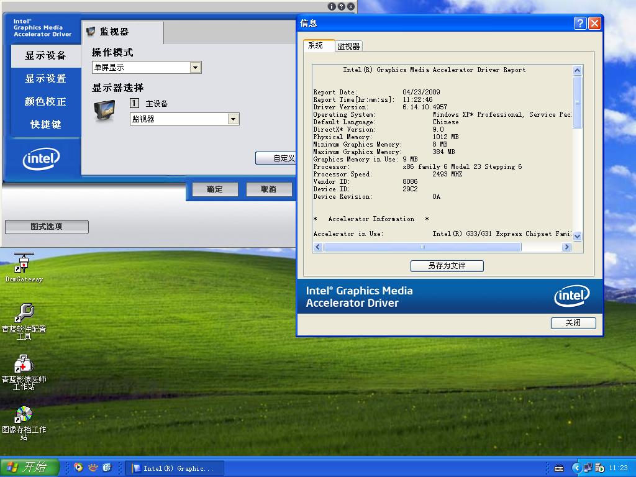Launch media player from quick launch bar
The height and width of the screenshot is (477, 636).
78,468
